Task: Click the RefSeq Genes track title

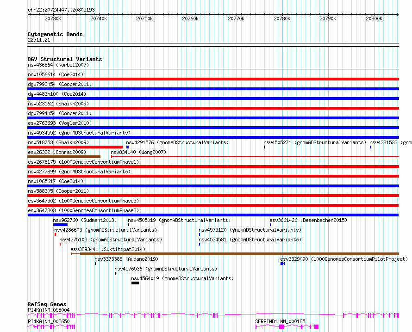Action: pos(47,304)
